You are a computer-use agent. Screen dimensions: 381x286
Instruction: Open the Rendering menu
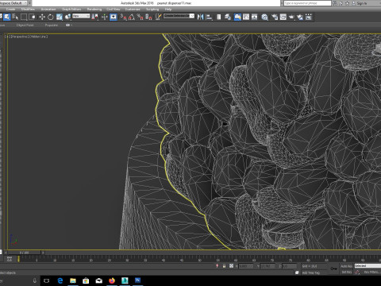[x=94, y=10]
